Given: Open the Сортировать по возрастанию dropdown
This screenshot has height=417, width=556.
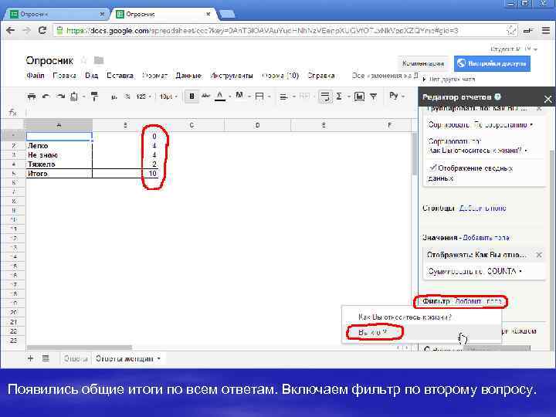Looking at the screenshot, I should coord(481,125).
